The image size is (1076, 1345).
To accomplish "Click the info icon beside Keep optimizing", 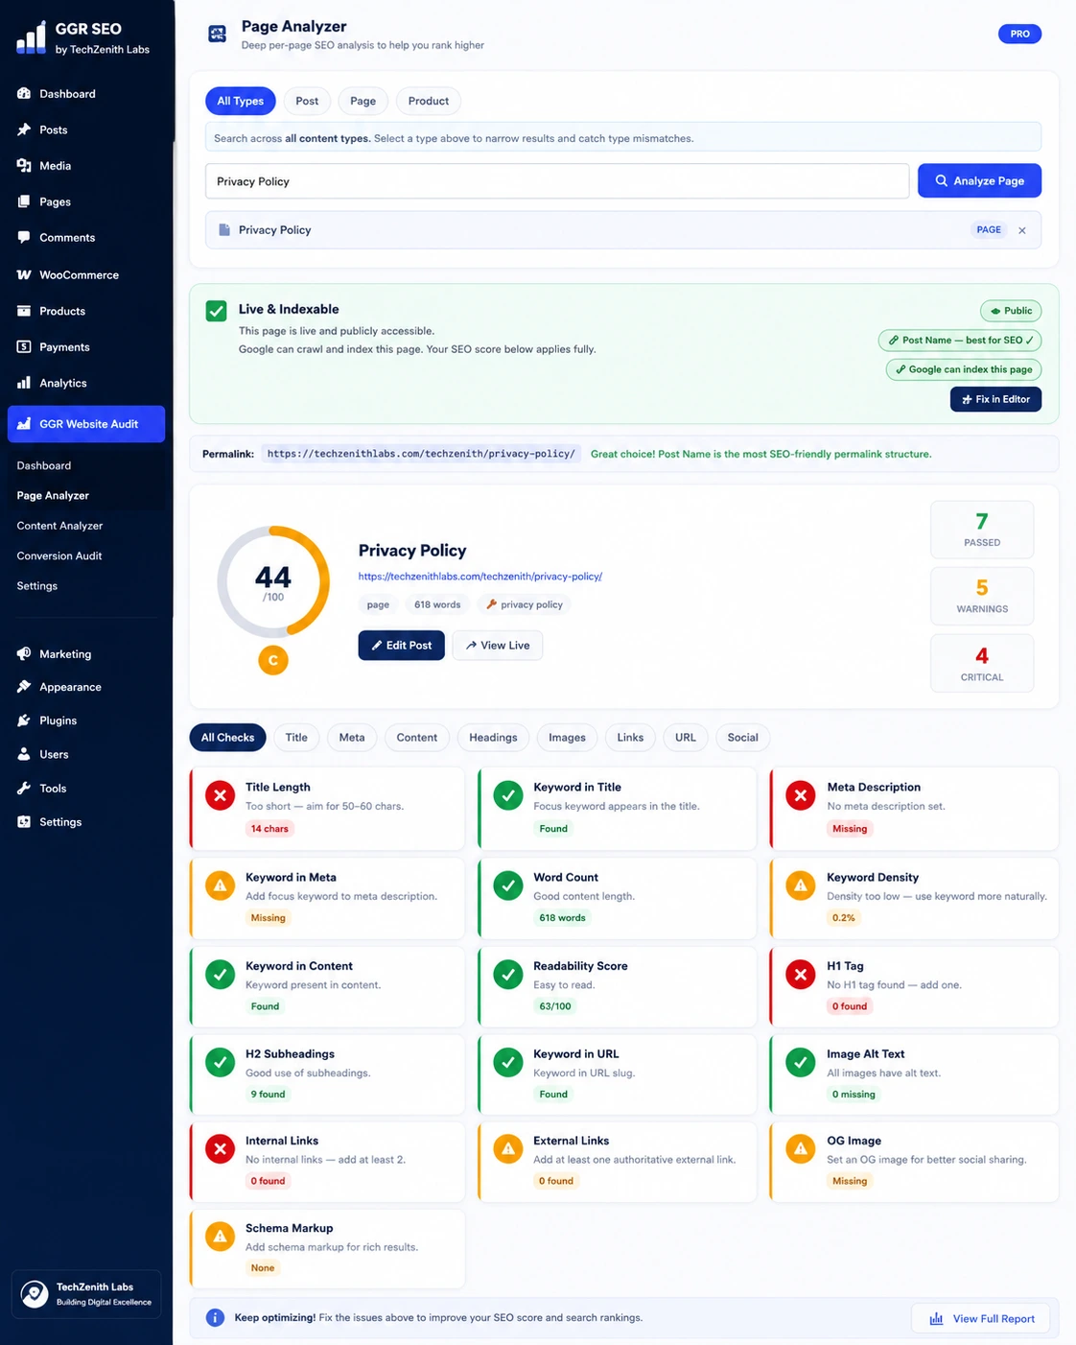I will (x=216, y=1318).
